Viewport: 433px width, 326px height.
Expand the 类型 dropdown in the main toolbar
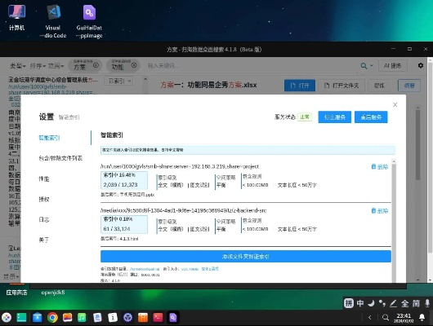click(x=18, y=66)
